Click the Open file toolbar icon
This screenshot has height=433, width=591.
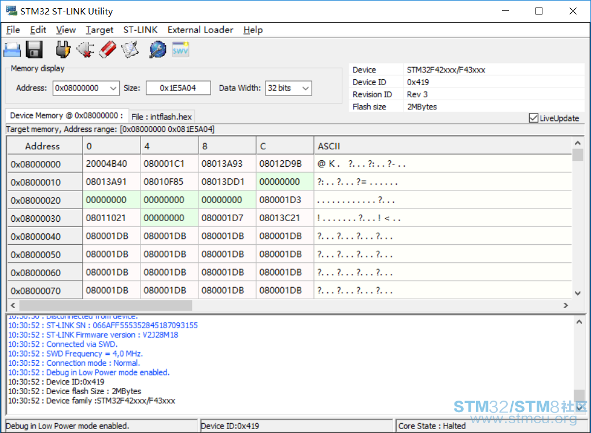pos(12,49)
